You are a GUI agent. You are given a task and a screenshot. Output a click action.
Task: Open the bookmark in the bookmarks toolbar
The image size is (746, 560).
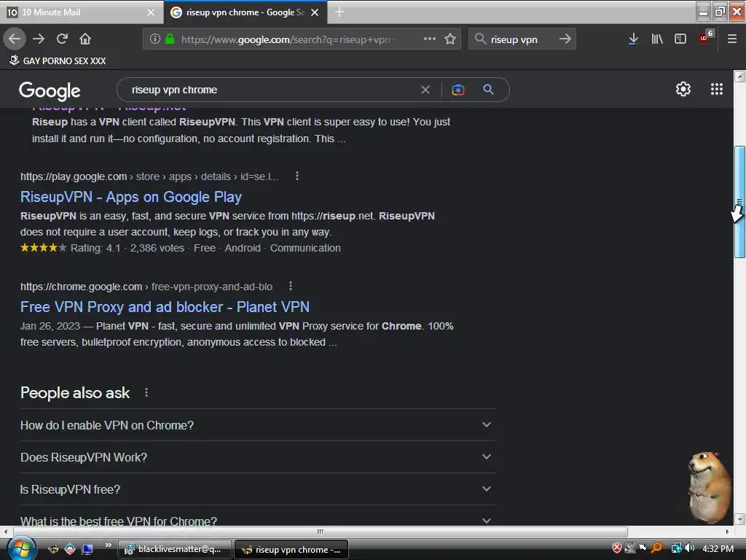58,61
